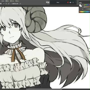
Task: Select the background color swatch
Action: (x=81, y=6)
